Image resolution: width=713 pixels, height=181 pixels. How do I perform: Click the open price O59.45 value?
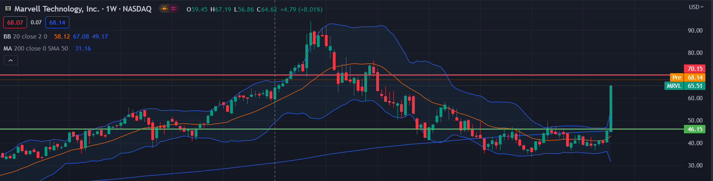click(197, 9)
